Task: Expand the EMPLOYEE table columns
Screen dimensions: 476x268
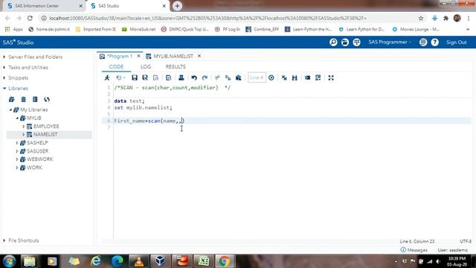Action: (x=24, y=126)
